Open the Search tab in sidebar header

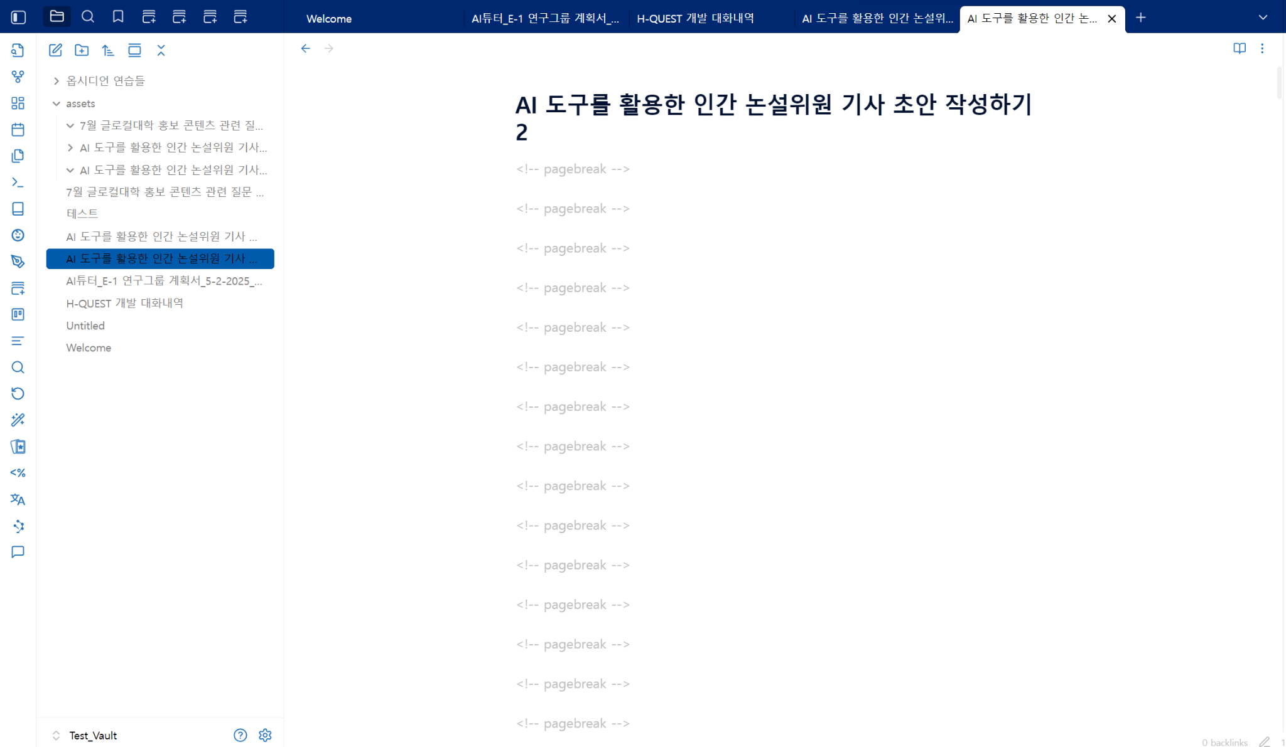(x=88, y=17)
